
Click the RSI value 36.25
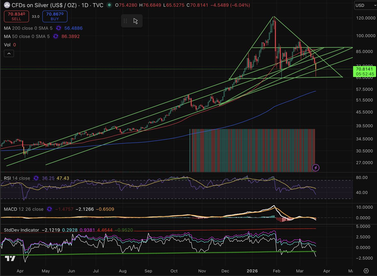click(x=47, y=178)
